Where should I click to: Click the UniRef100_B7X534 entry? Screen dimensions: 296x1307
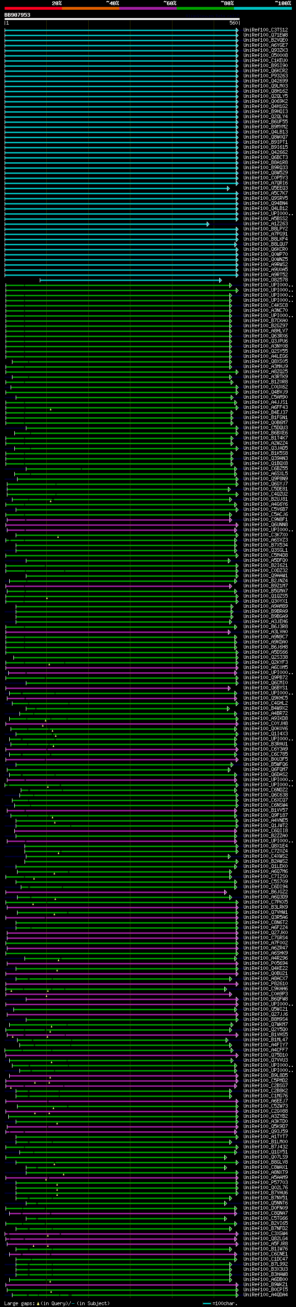coord(265,545)
